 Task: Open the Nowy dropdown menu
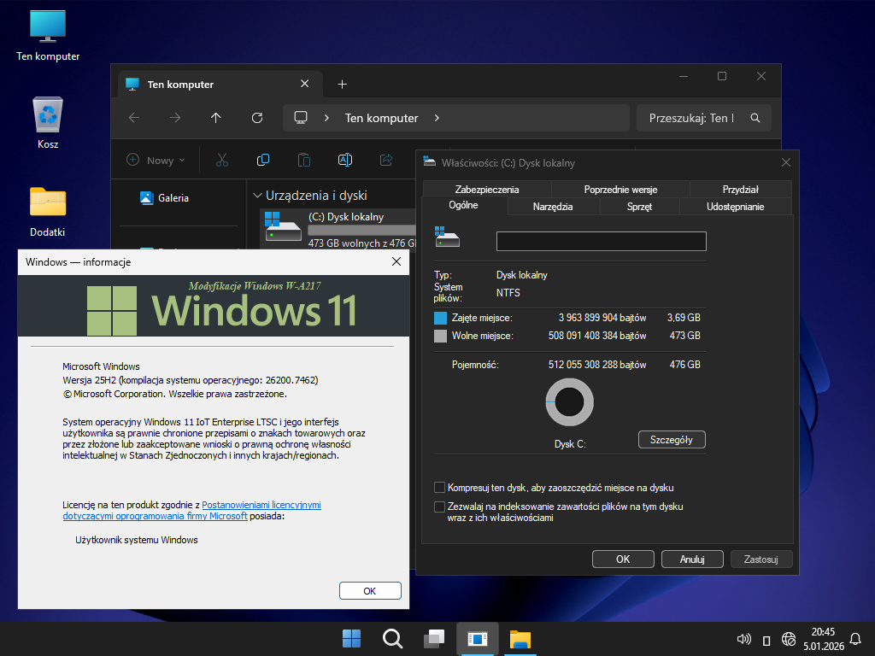point(156,160)
